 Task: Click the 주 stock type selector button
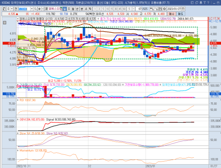tap(8, 9)
